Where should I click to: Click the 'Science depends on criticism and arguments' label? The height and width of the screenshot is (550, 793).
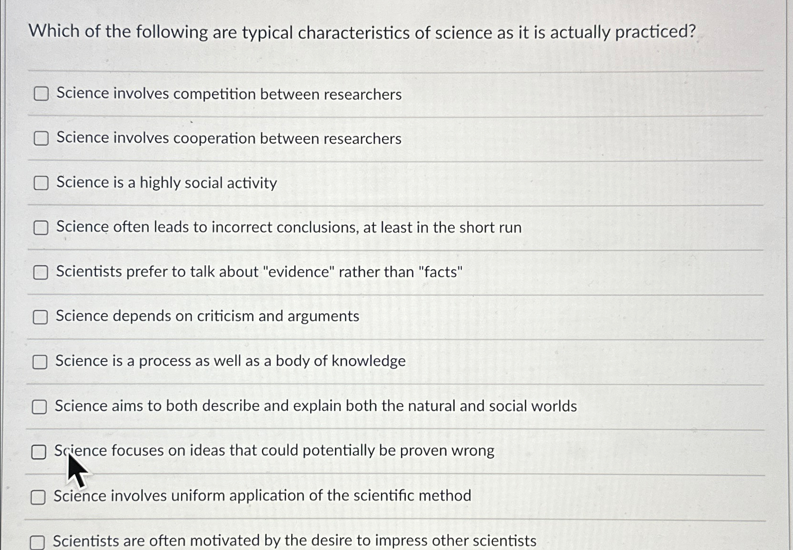point(207,316)
